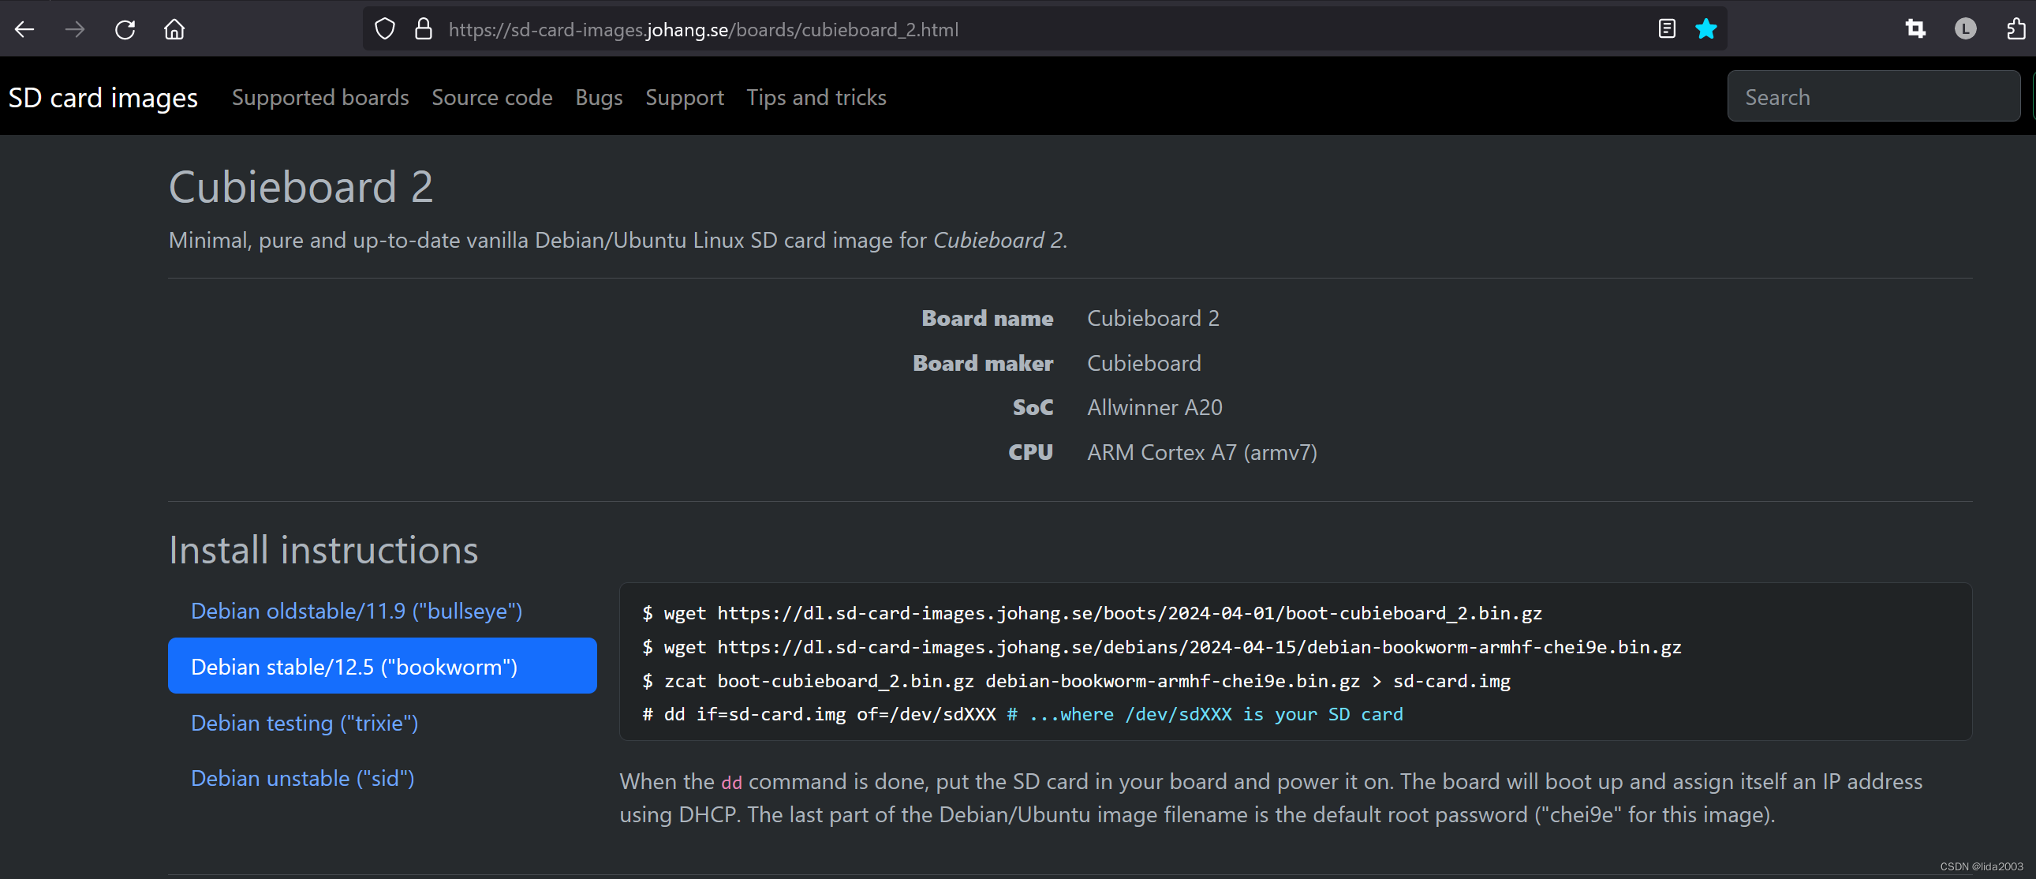Select Debian stable/12.5 bookworm tab

coord(383,667)
